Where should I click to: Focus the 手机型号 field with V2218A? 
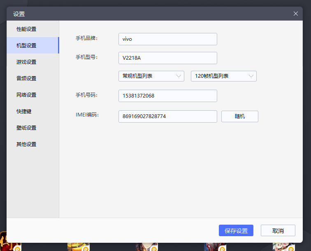(167, 58)
